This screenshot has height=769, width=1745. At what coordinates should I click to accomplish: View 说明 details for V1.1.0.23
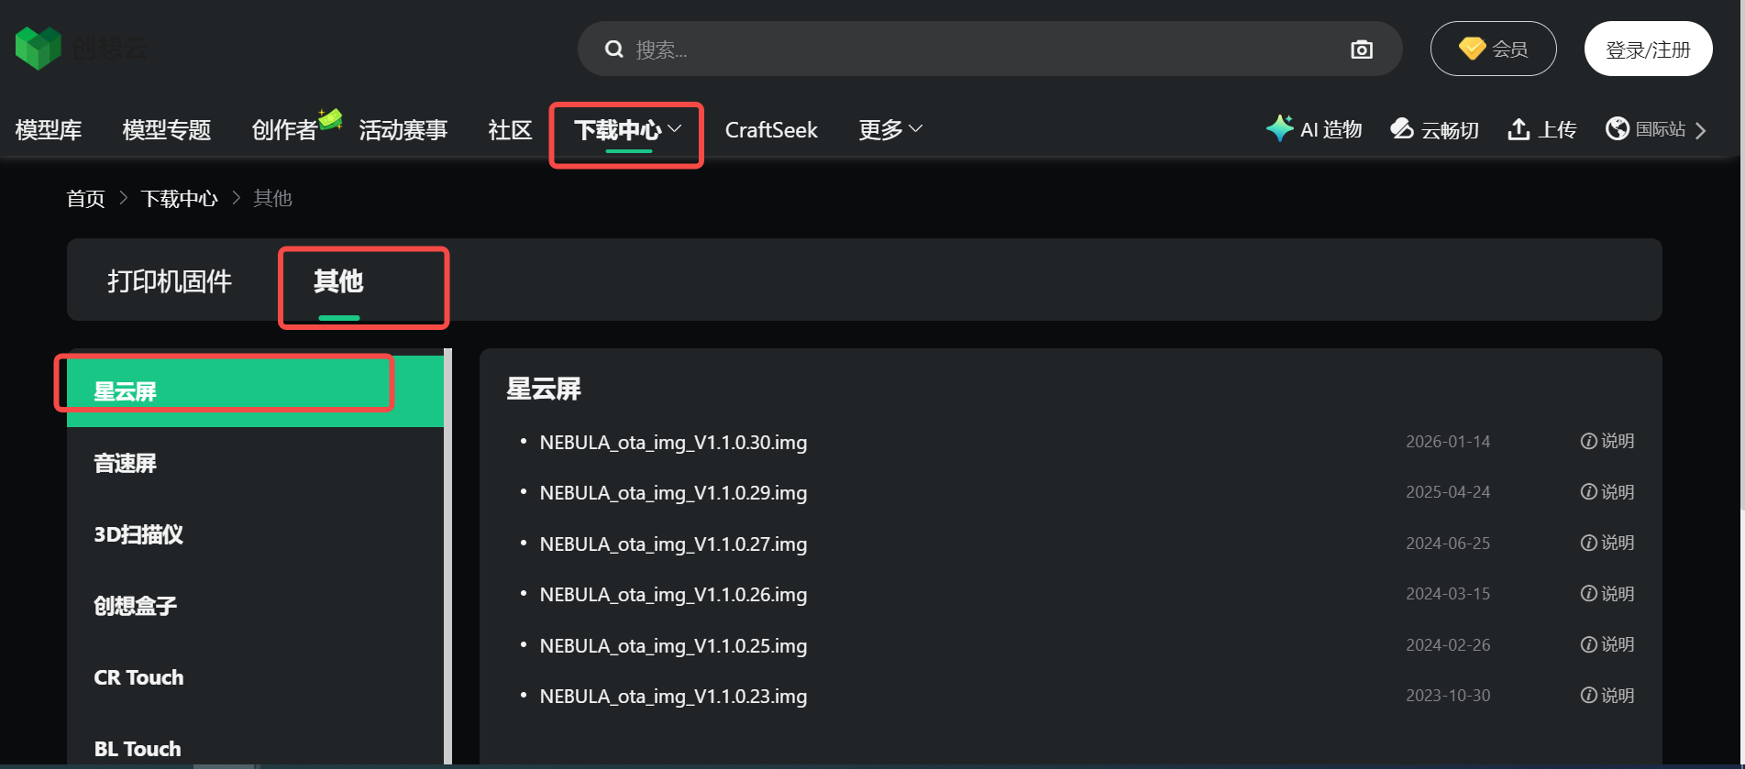1607,696
